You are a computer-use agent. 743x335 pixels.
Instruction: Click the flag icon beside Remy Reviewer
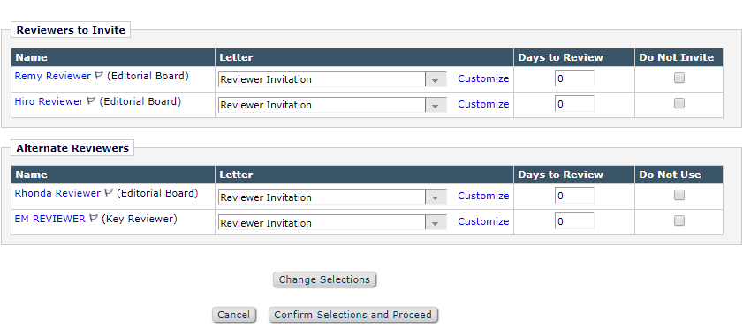pyautogui.click(x=99, y=76)
